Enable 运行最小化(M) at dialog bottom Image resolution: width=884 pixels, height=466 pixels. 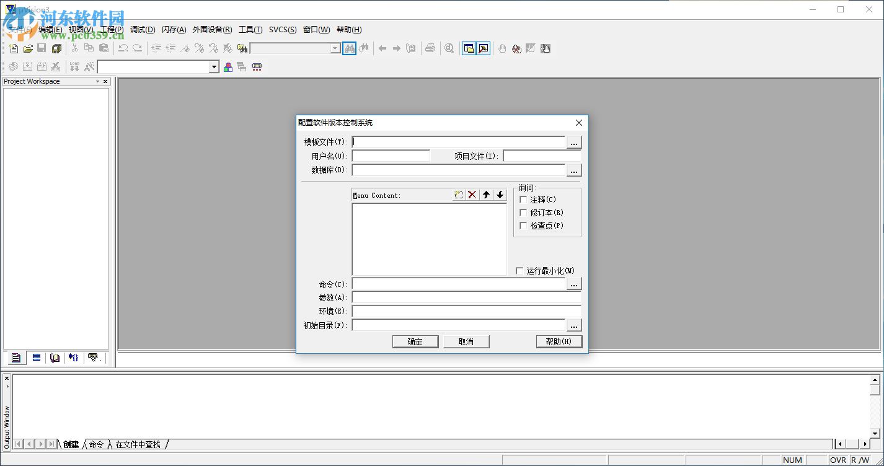pos(519,270)
